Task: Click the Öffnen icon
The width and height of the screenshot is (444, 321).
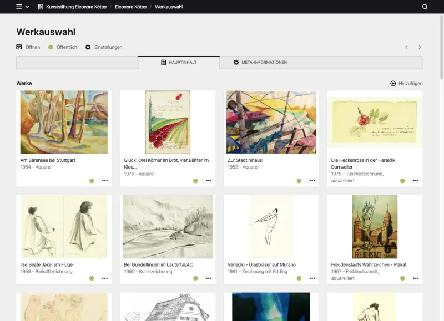Action: click(18, 47)
